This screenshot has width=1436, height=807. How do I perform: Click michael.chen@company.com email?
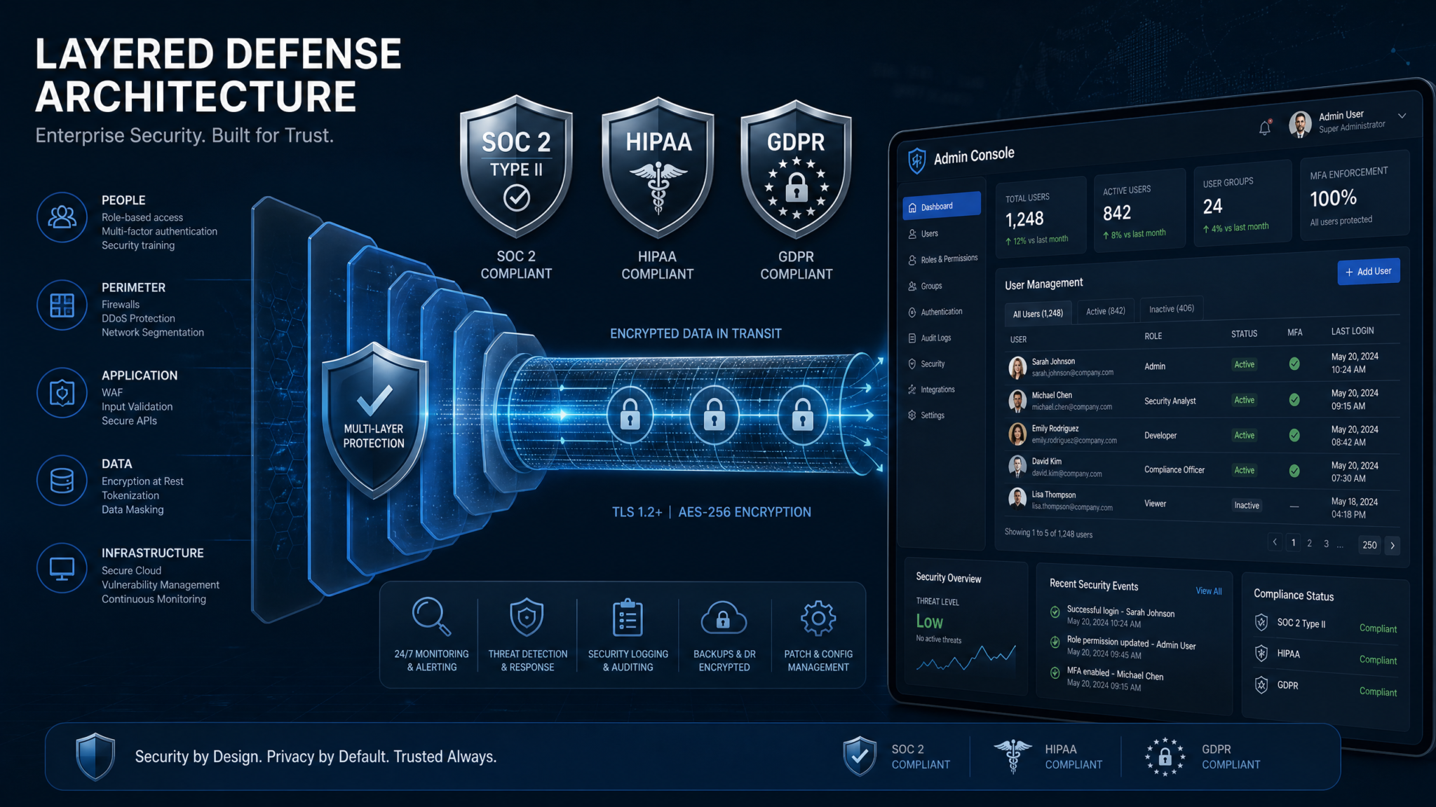click(x=1071, y=407)
